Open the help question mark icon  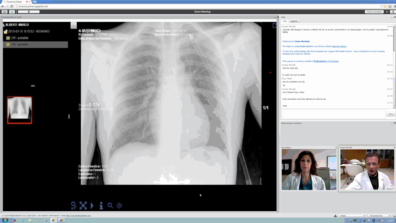(387, 12)
